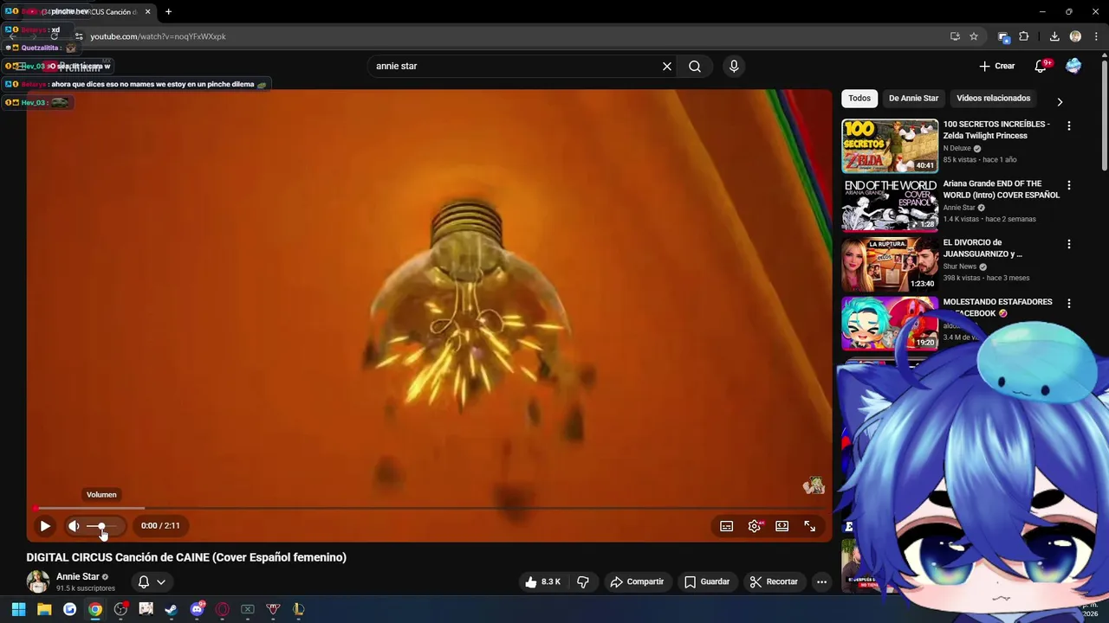This screenshot has width=1109, height=623.
Task: Open YouTube notifications bell
Action: click(1041, 66)
